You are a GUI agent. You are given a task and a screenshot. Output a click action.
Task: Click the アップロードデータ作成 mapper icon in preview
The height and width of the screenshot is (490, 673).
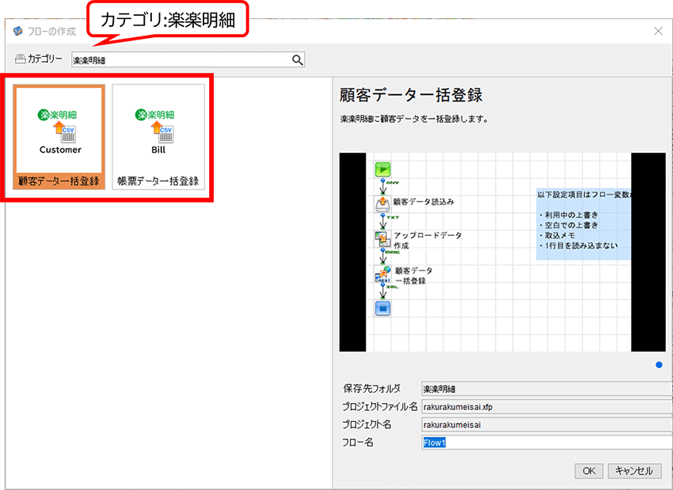tap(382, 239)
